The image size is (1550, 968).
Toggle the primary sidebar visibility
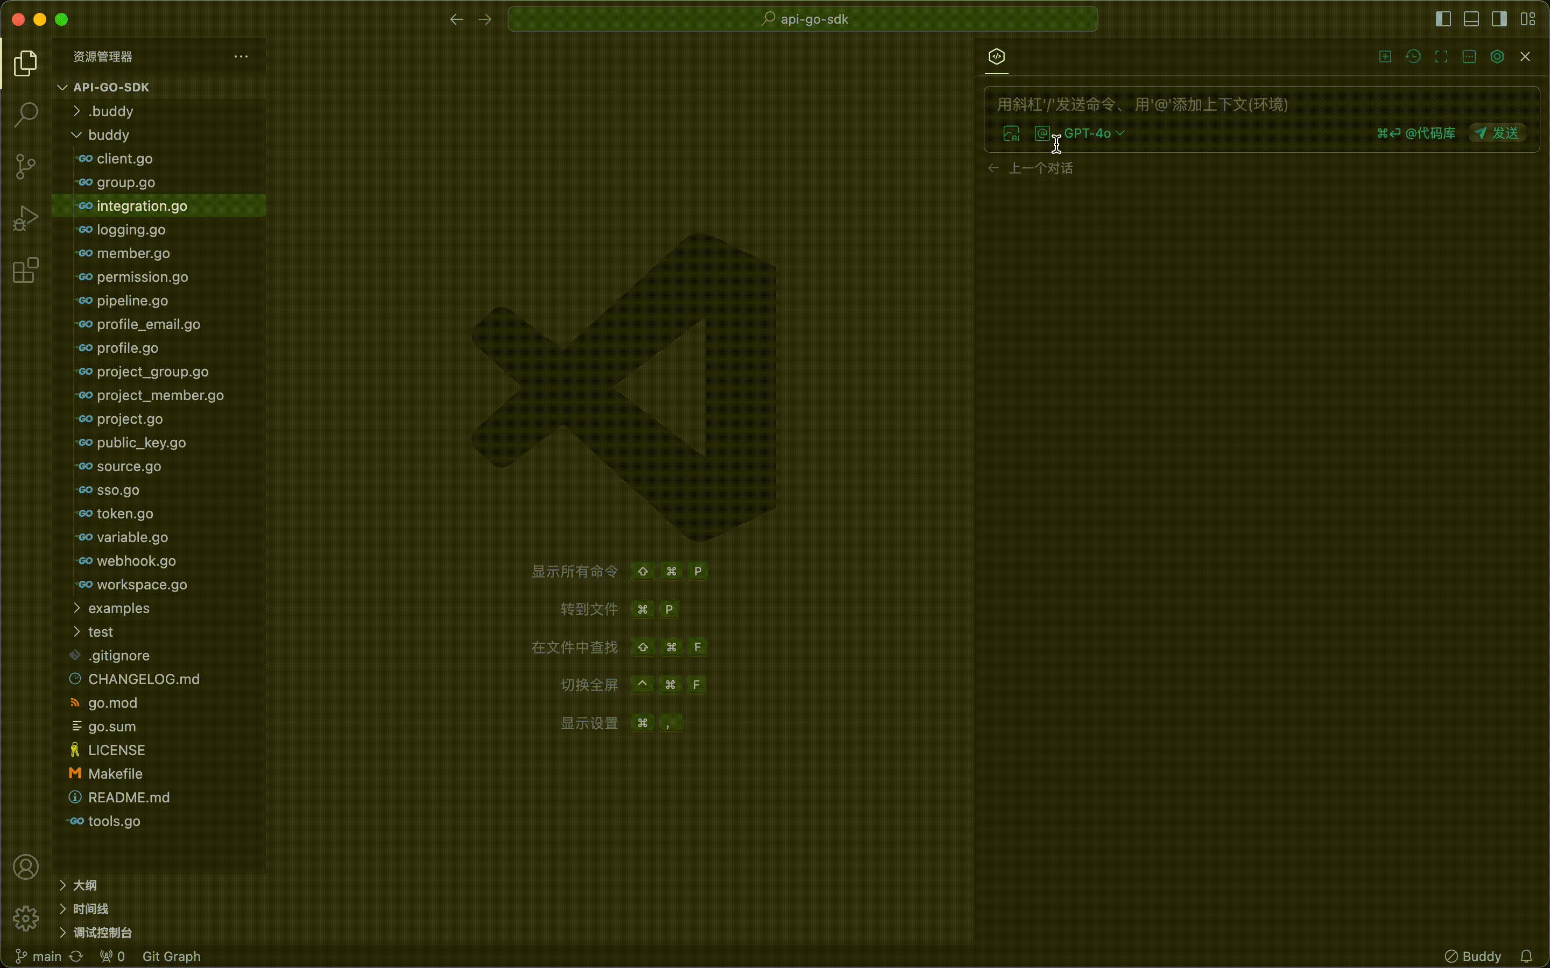tap(1442, 19)
